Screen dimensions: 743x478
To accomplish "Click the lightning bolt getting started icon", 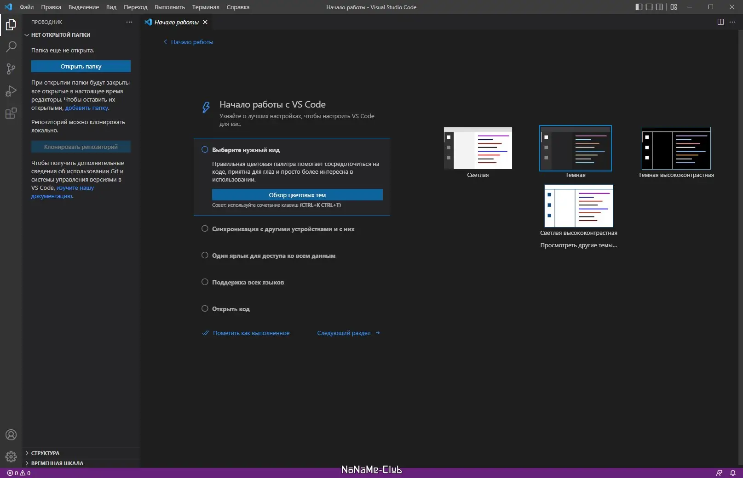I will tap(206, 107).
